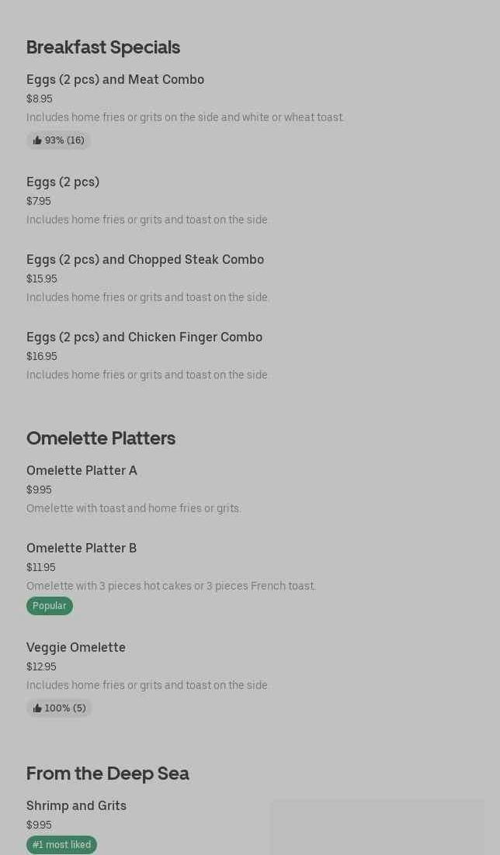
Task: Click the From the Deep Sea heading
Action: click(x=108, y=774)
